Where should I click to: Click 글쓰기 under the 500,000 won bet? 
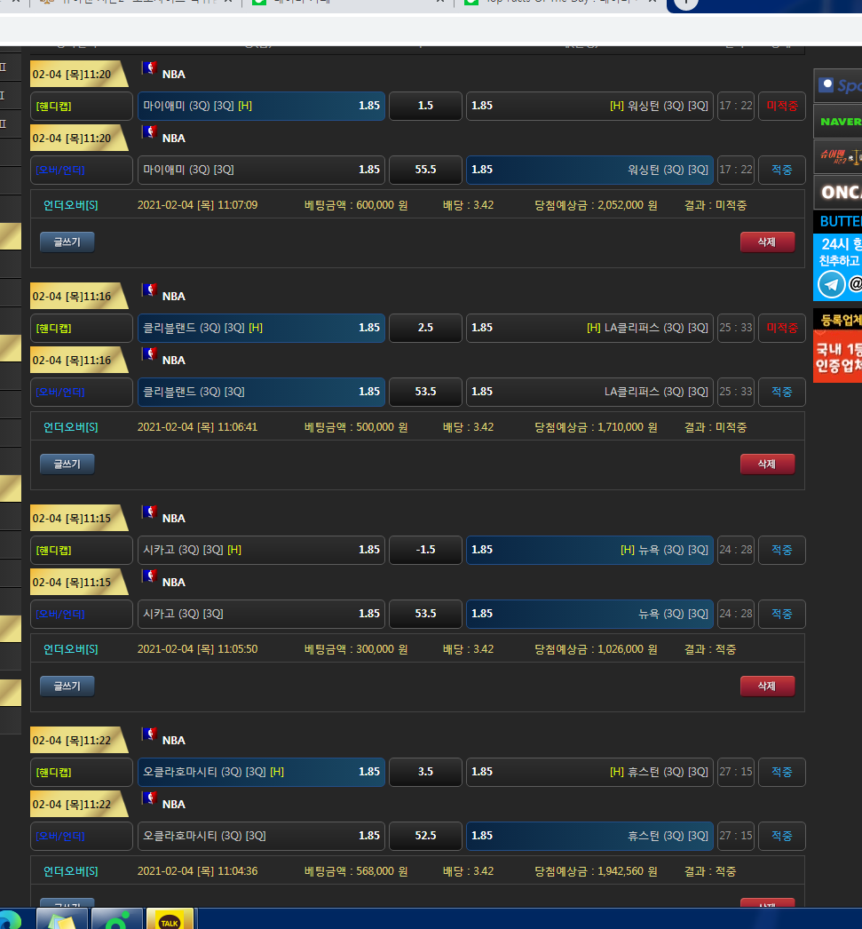67,464
